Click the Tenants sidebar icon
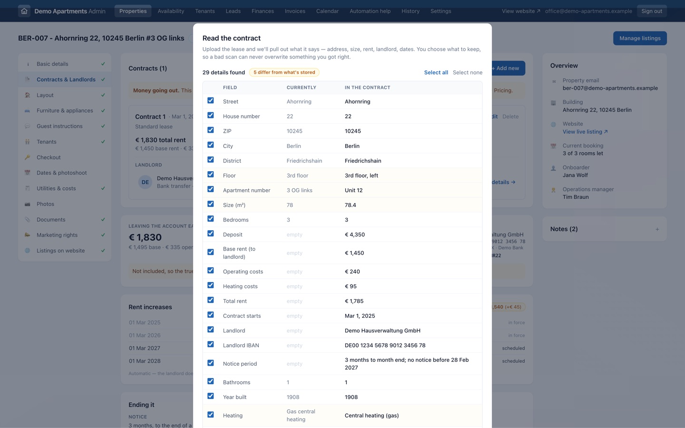 (x=28, y=142)
